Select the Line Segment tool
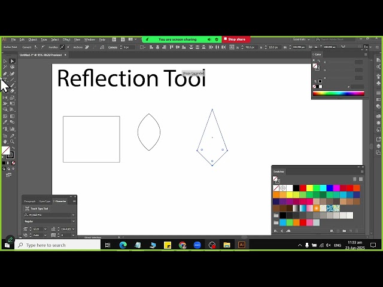This screenshot has width=383, height=287. (12, 80)
